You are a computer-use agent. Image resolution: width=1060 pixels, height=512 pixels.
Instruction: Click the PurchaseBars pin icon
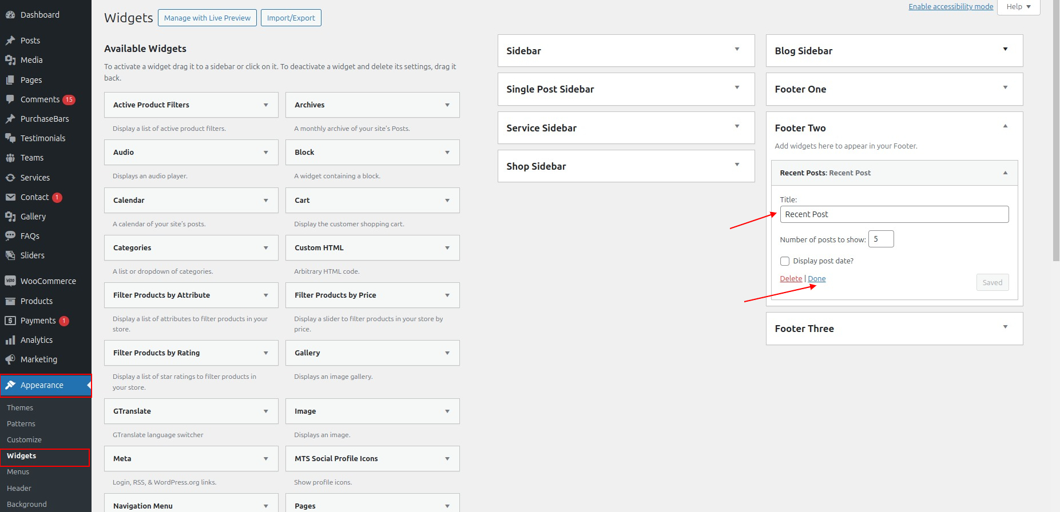tap(10, 119)
